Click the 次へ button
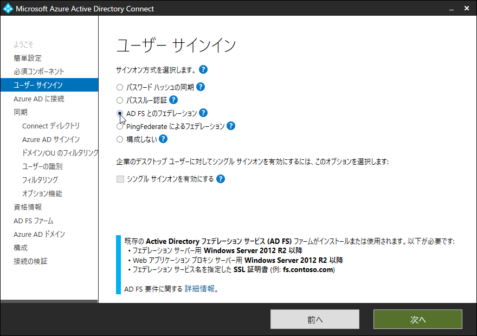 418,319
